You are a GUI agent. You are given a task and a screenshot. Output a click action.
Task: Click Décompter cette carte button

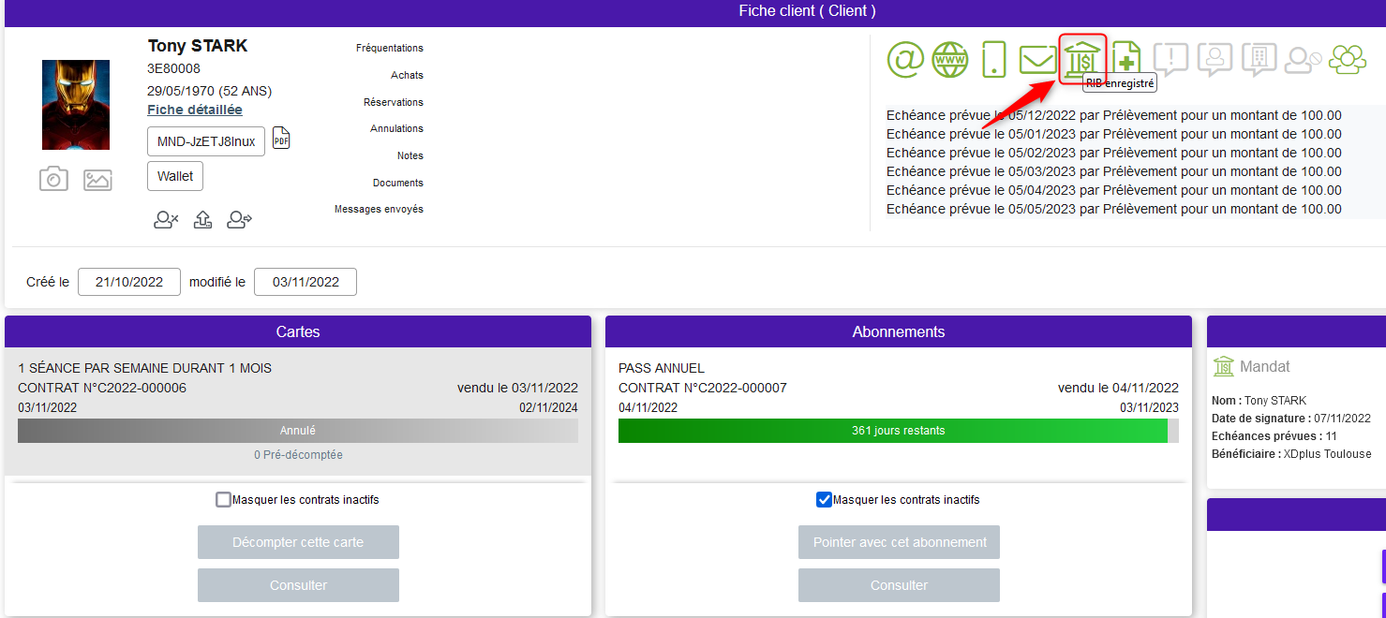click(x=298, y=542)
